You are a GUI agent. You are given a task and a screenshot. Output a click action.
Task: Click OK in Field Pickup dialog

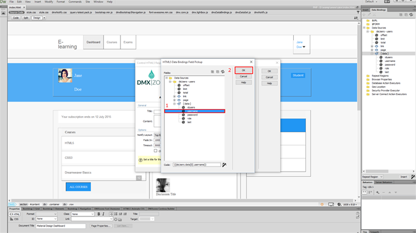(x=243, y=70)
